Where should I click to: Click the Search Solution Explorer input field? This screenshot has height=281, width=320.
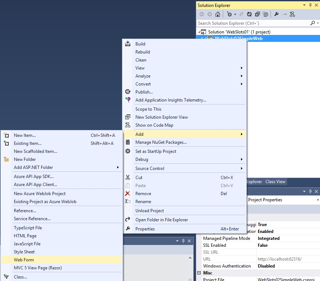253,23
